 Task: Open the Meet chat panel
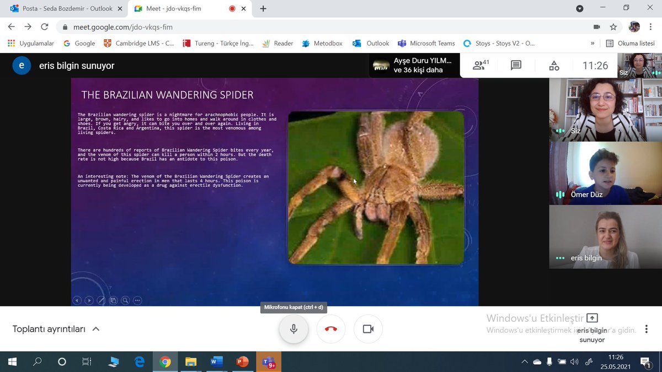click(x=515, y=65)
